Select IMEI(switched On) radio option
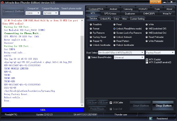Image resolution: width=177 pixels, height=121 pixels. pos(147,33)
